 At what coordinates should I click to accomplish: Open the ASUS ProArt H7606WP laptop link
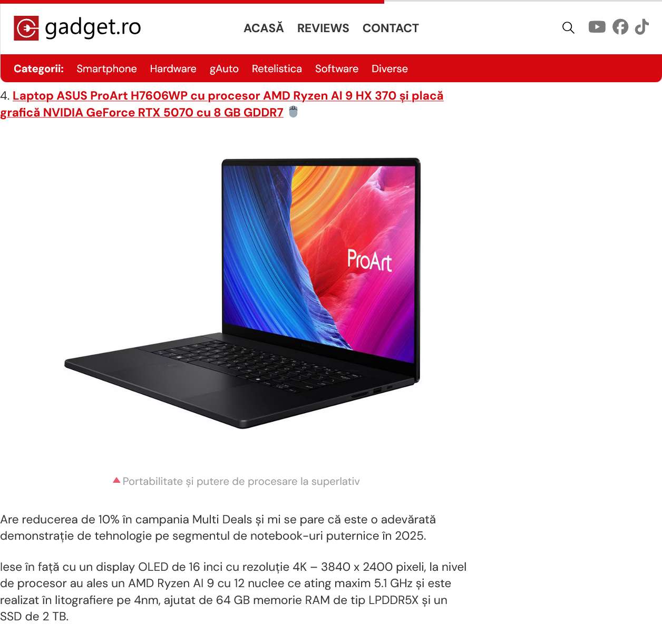(222, 104)
